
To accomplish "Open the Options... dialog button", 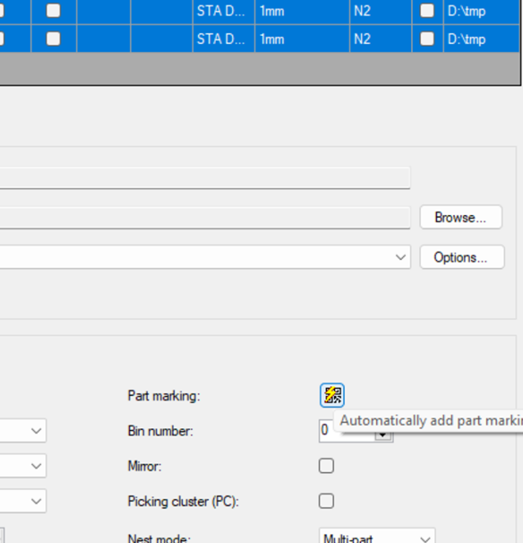I will click(x=462, y=257).
